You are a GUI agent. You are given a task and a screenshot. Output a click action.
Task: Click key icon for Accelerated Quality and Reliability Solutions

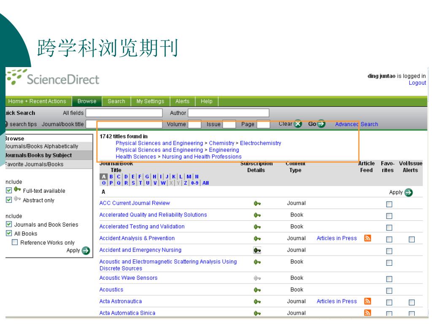(257, 215)
